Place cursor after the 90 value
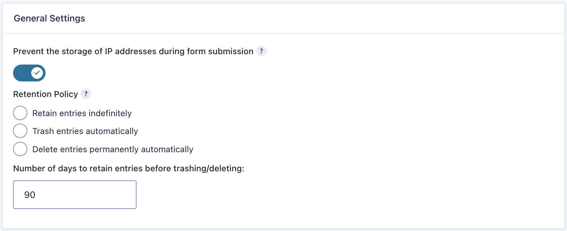Screen dimensions: 567x231 pos(36,195)
